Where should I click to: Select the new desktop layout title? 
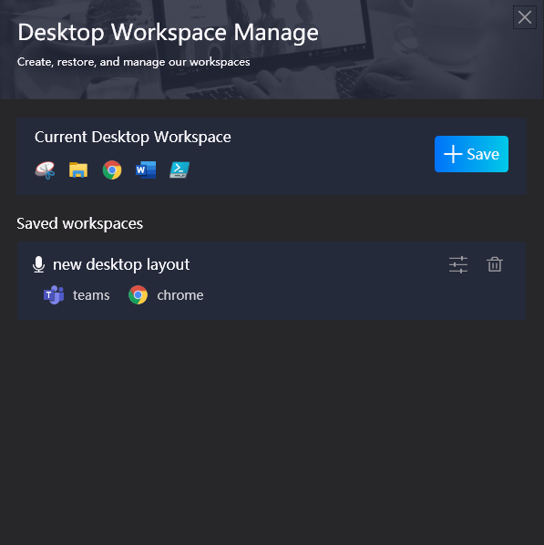[121, 264]
